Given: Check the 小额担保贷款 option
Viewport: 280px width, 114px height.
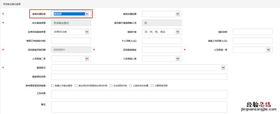Looking at the screenshot, I should click(x=152, y=86).
